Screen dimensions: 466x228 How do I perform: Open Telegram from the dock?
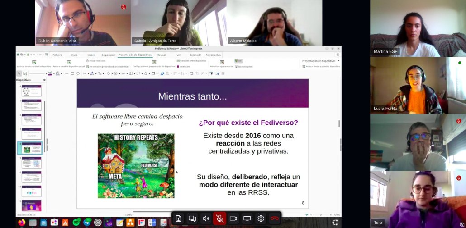coord(87,222)
